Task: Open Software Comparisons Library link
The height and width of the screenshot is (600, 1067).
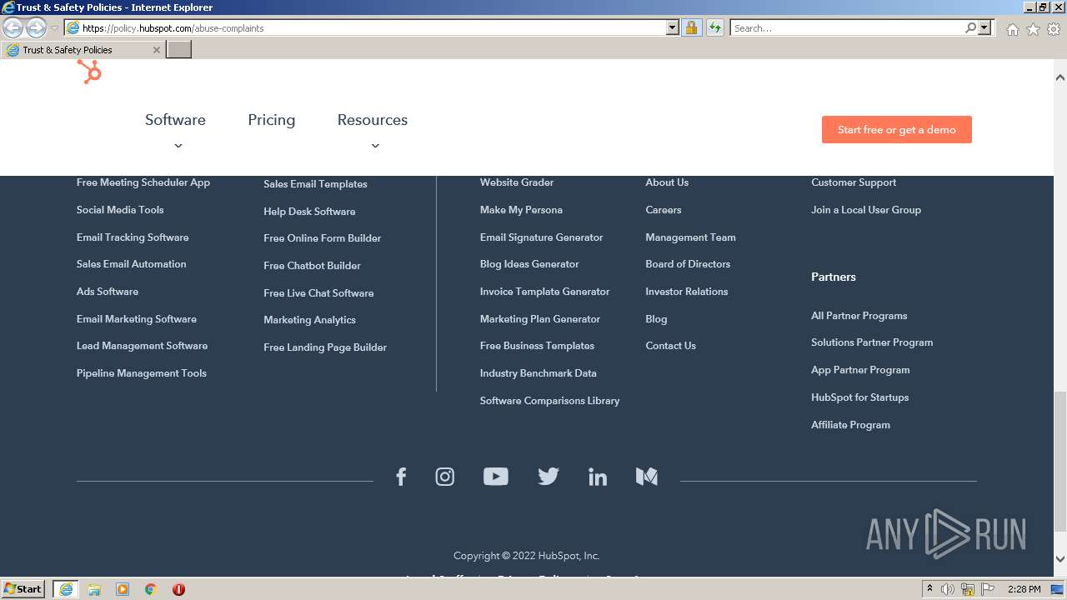Action: coord(549,401)
